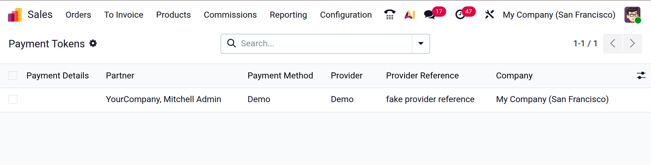Sort by the Partner column header

click(x=120, y=76)
